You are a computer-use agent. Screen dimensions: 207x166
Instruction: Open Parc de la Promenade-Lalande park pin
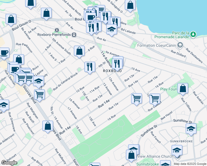coord(193,35)
